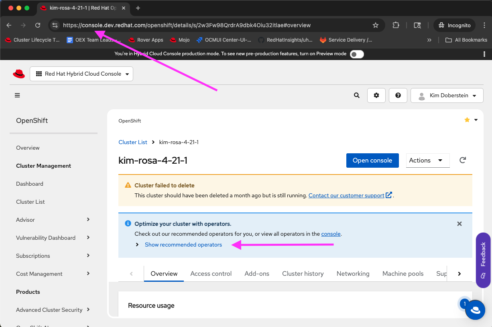Click the Resource usage card heading
The height and width of the screenshot is (327, 492).
(151, 305)
